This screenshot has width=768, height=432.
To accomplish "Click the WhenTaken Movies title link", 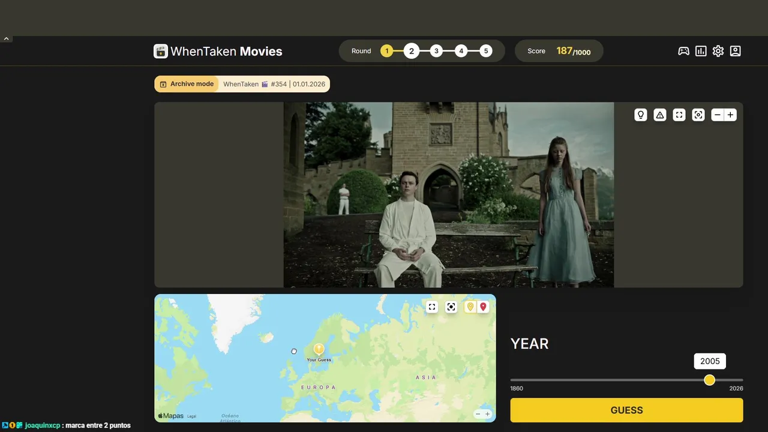I will 226,52.
